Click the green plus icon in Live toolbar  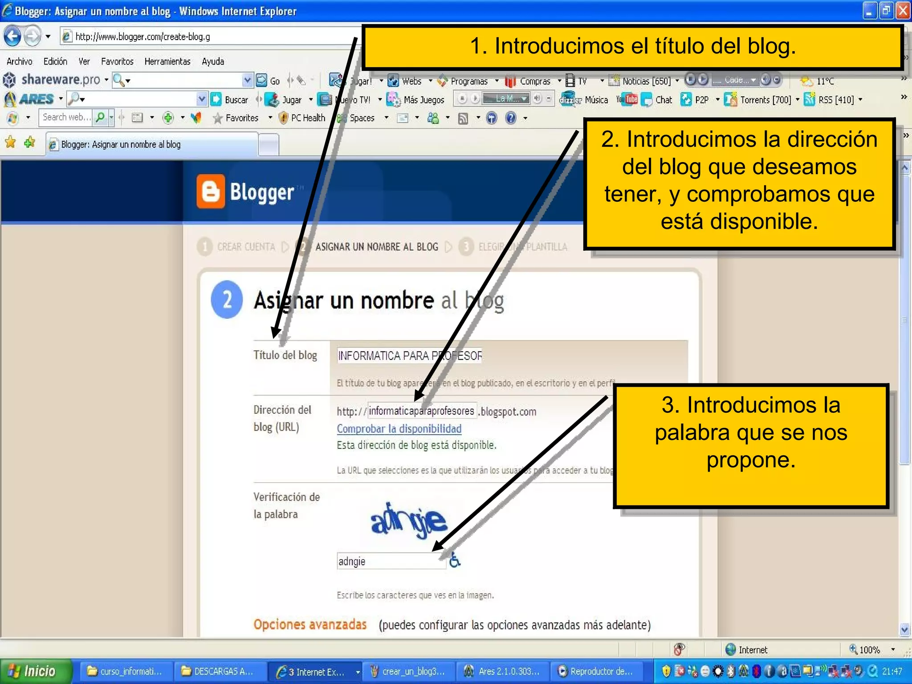pos(168,118)
